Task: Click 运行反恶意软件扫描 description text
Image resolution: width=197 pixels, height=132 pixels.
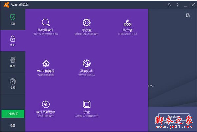Action: (46, 34)
